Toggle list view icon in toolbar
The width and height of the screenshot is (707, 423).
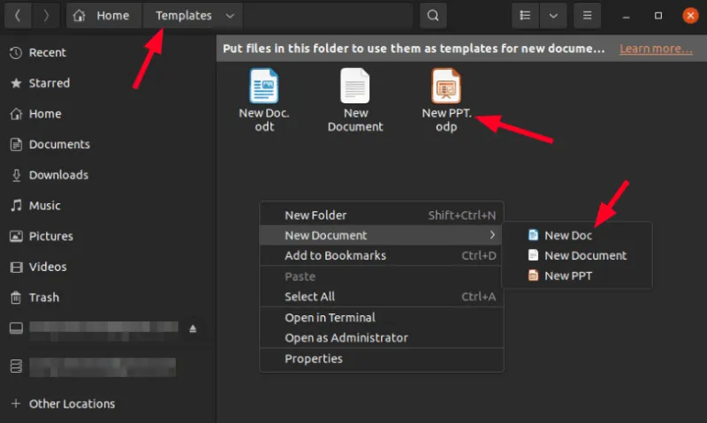526,16
